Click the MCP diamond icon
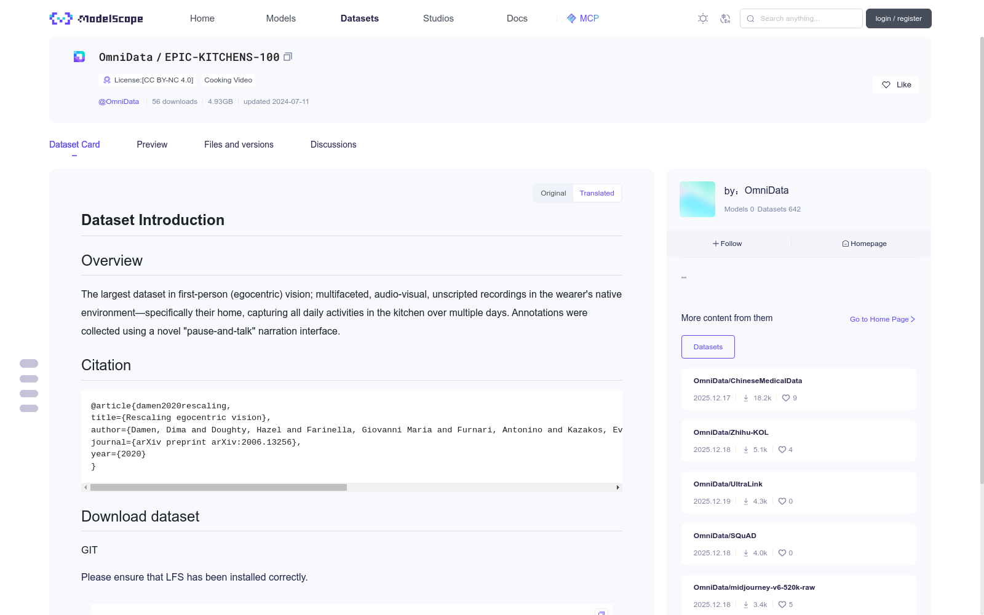Image resolution: width=984 pixels, height=615 pixels. click(571, 18)
